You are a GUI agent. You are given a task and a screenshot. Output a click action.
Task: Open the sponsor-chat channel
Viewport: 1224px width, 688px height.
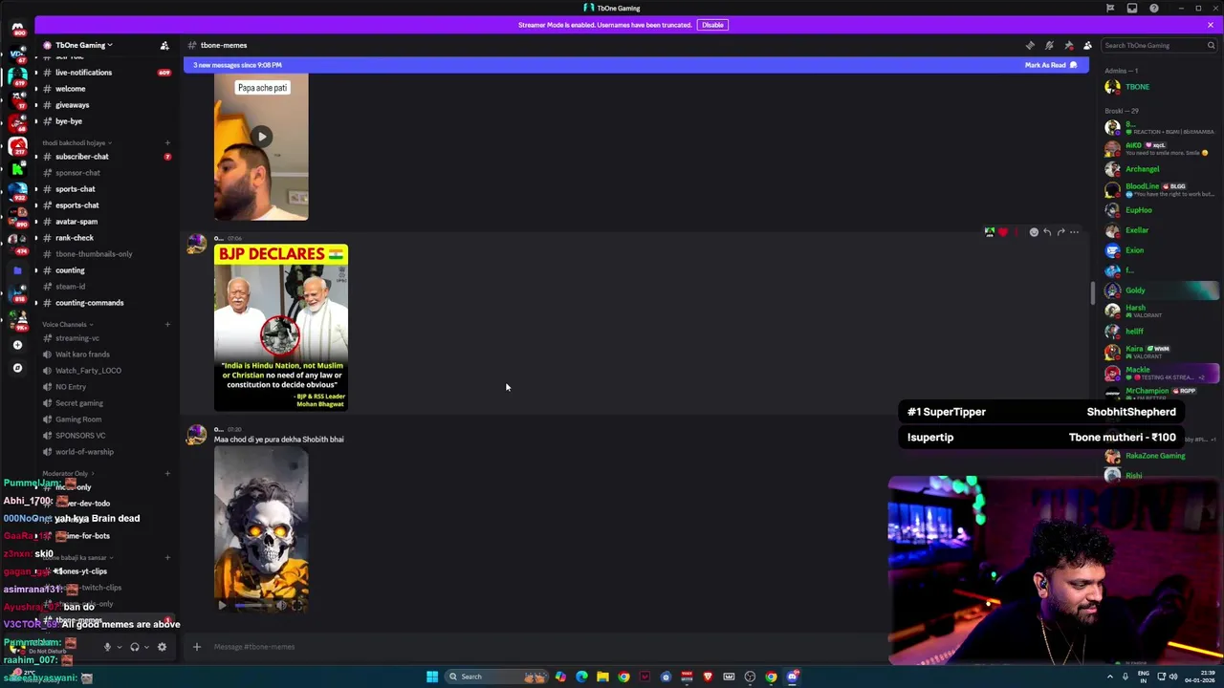77,173
